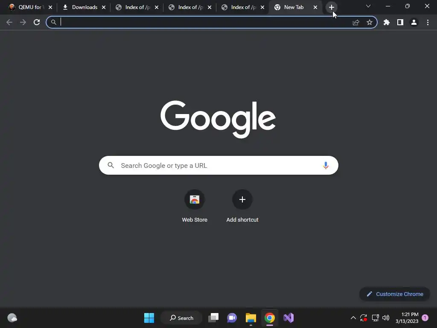This screenshot has width=437, height=328.
Task: Start voice search with the microphone icon
Action: 326,165
